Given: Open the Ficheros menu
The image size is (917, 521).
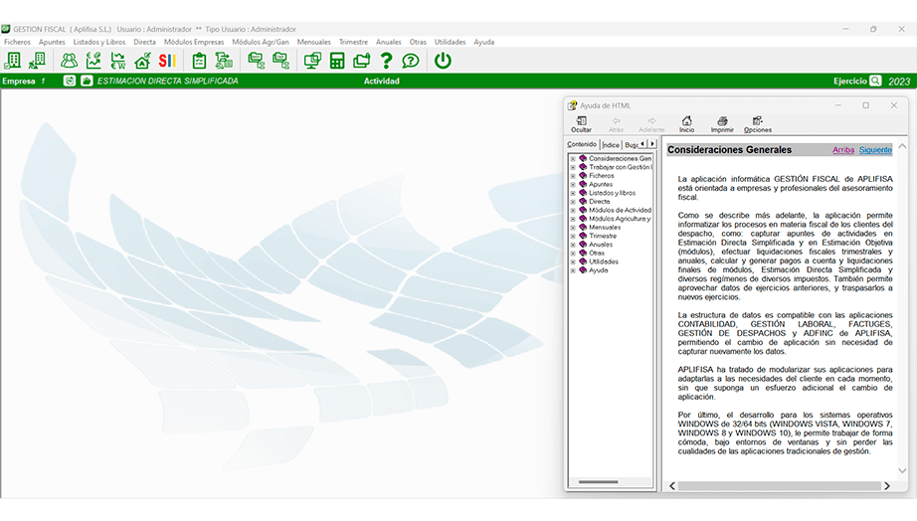Looking at the screenshot, I should (x=17, y=42).
